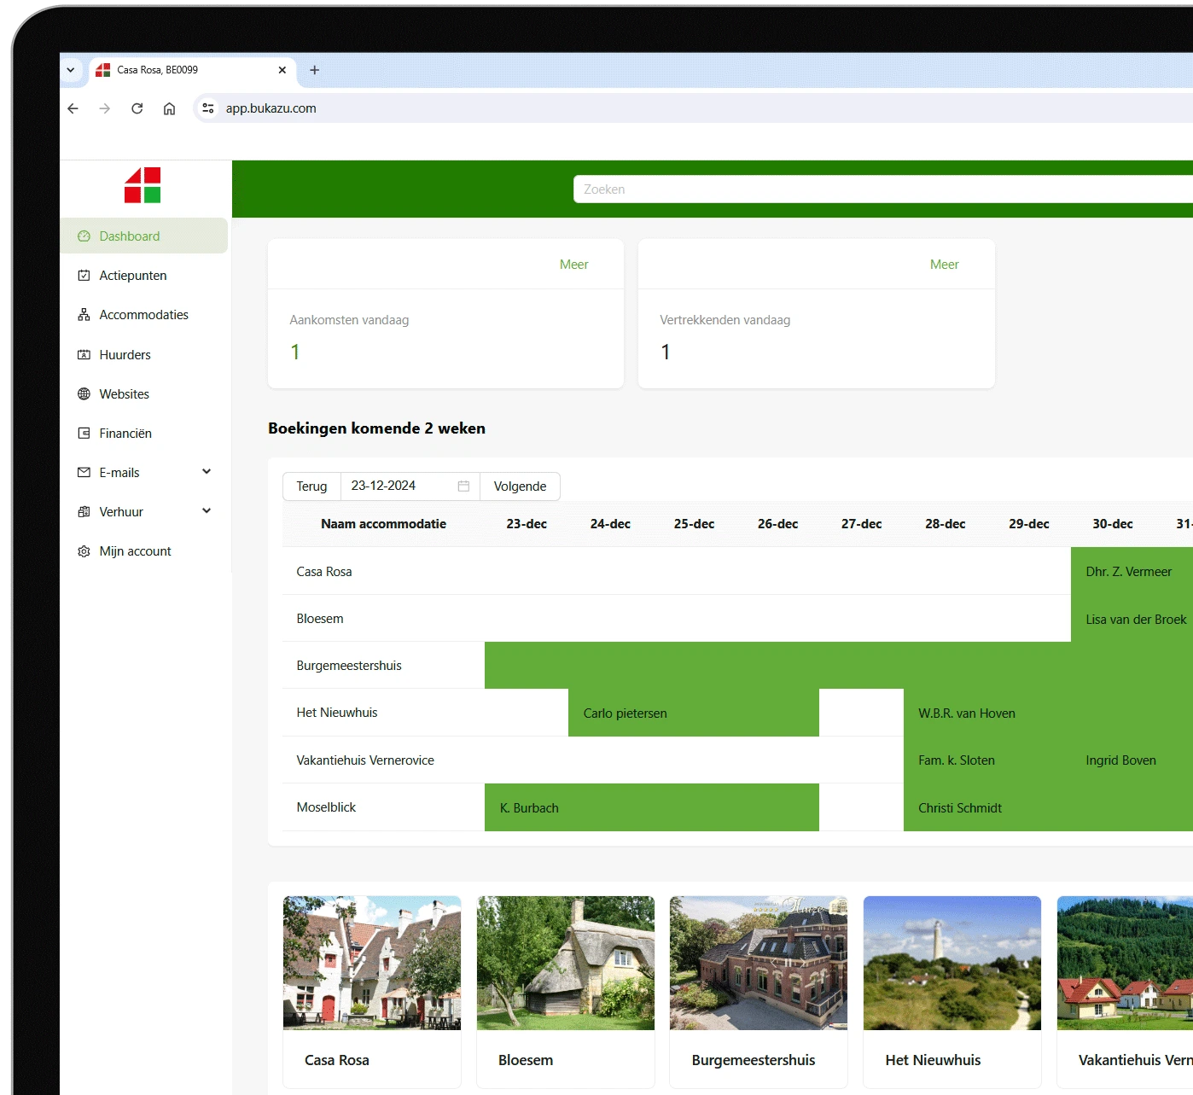Click the Terug button

(311, 486)
